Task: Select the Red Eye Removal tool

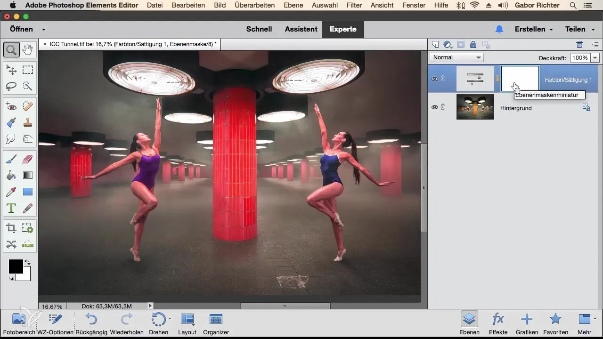Action: (x=11, y=107)
